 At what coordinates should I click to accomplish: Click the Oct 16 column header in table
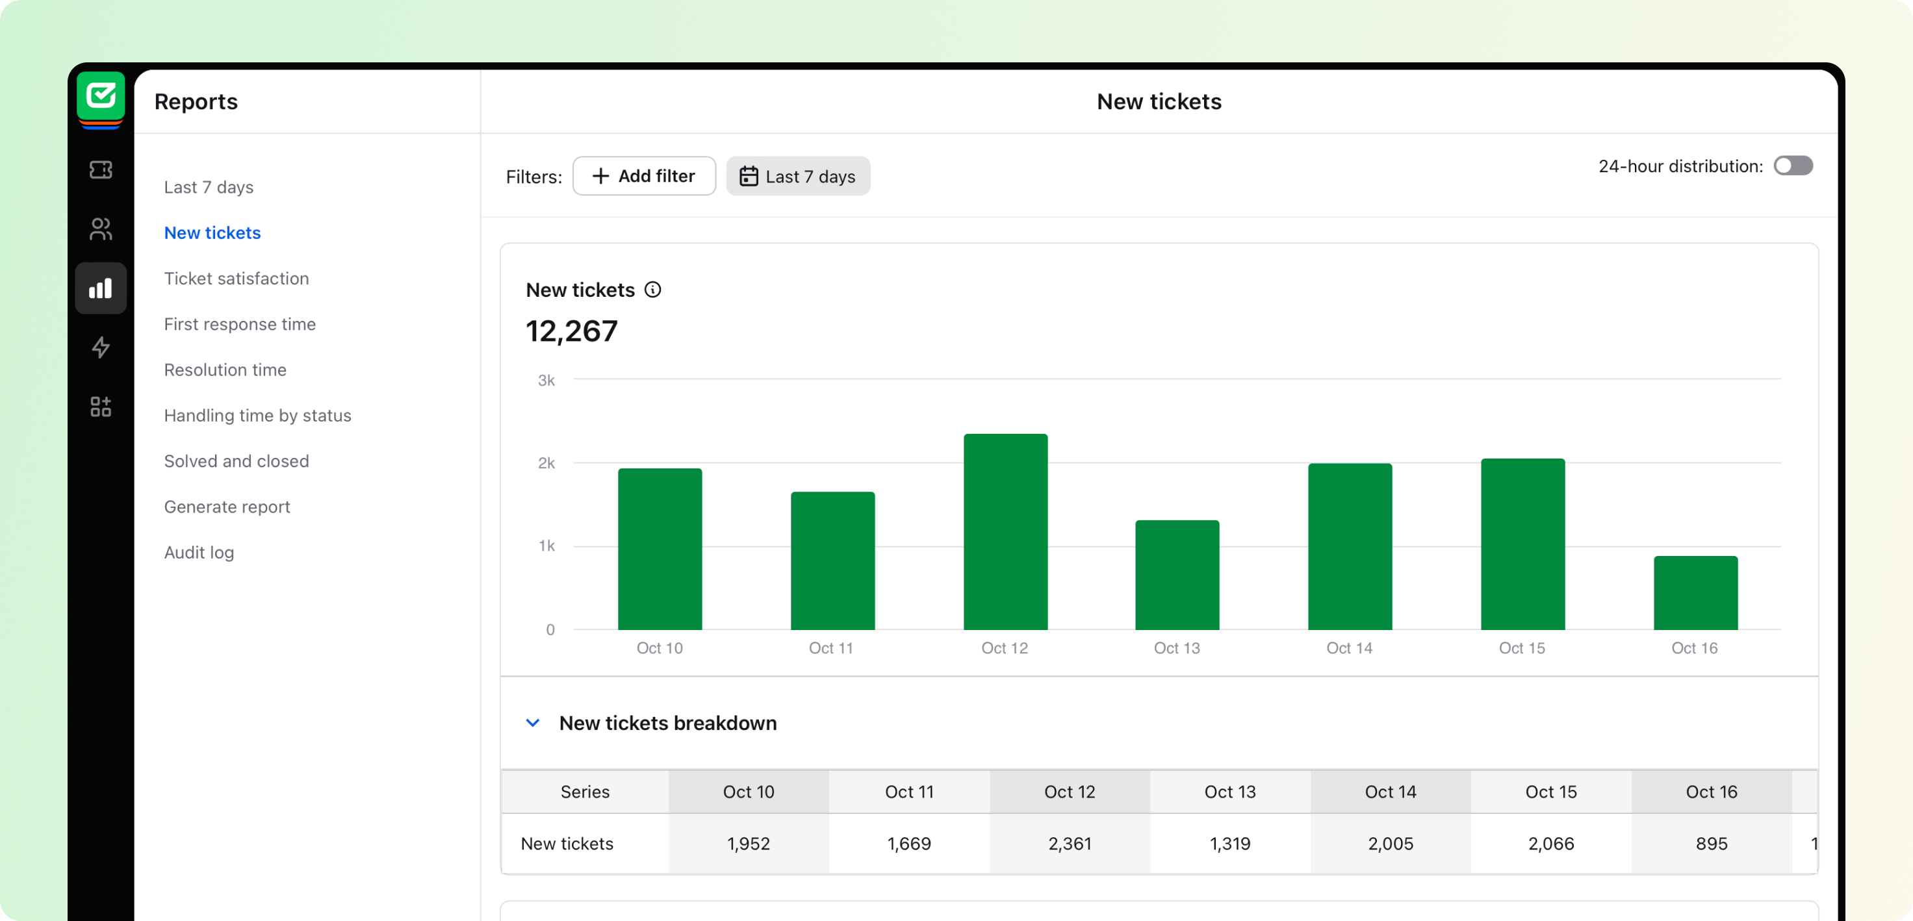[1710, 792]
